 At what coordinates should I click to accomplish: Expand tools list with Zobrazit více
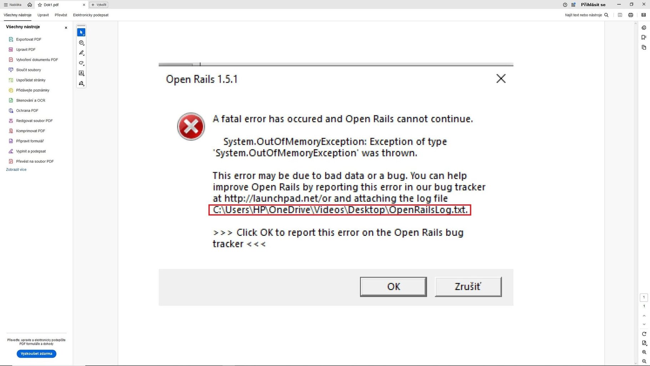(16, 170)
